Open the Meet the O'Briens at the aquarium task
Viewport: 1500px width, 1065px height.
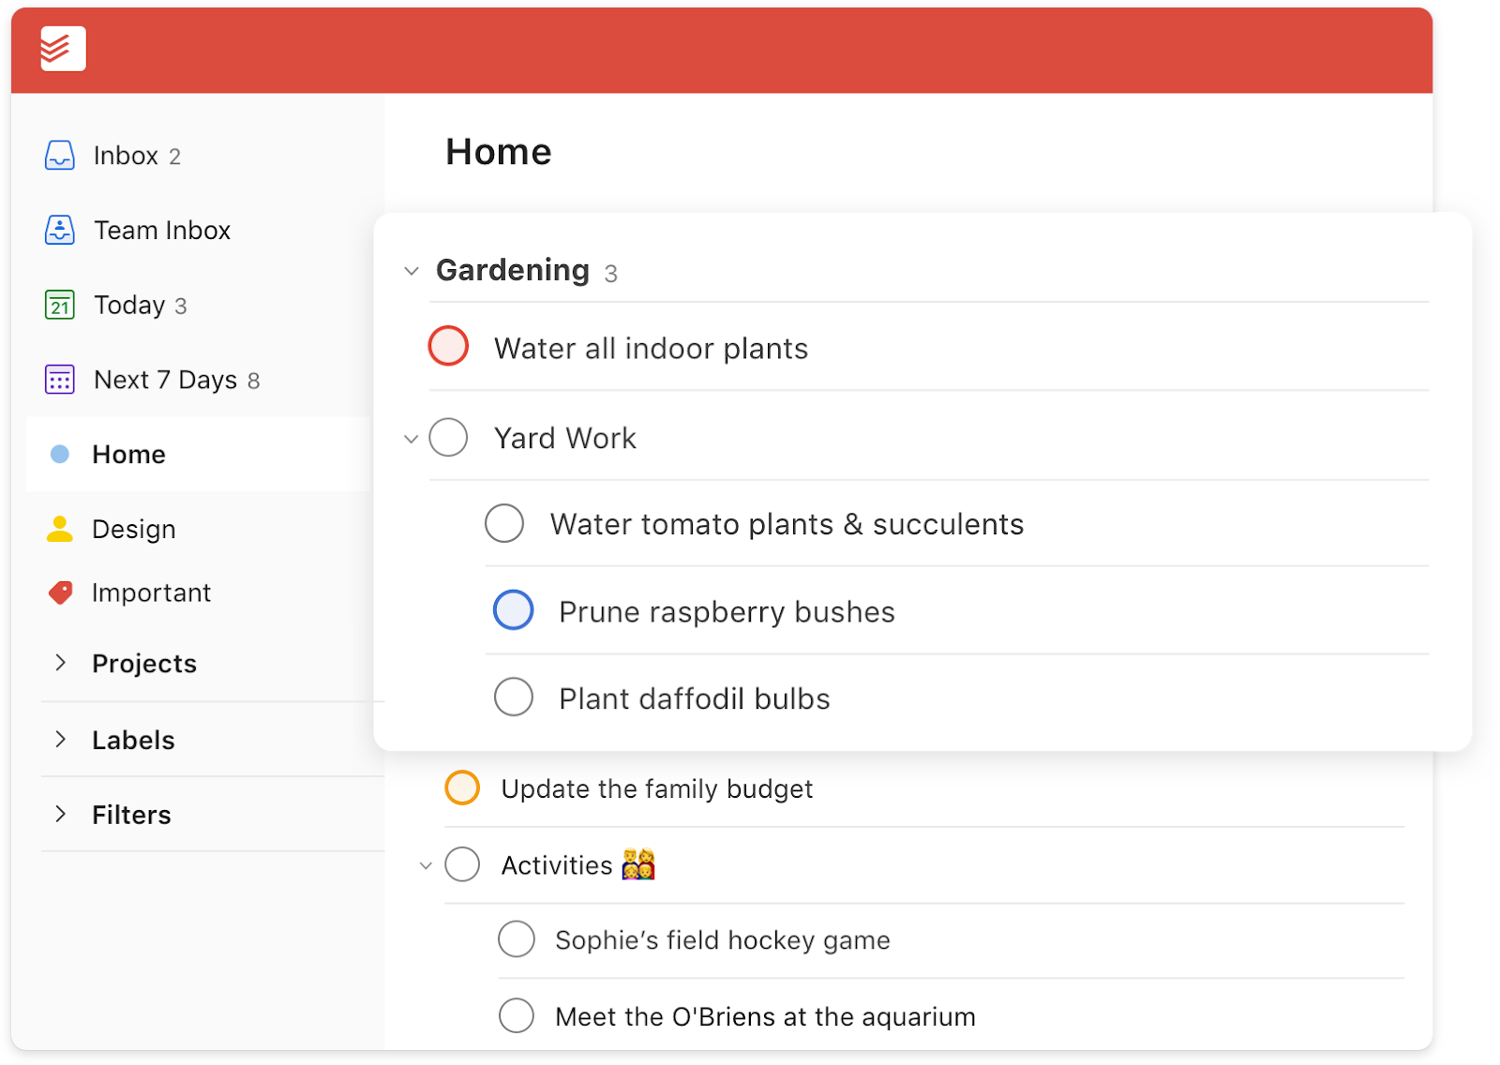tap(765, 1016)
